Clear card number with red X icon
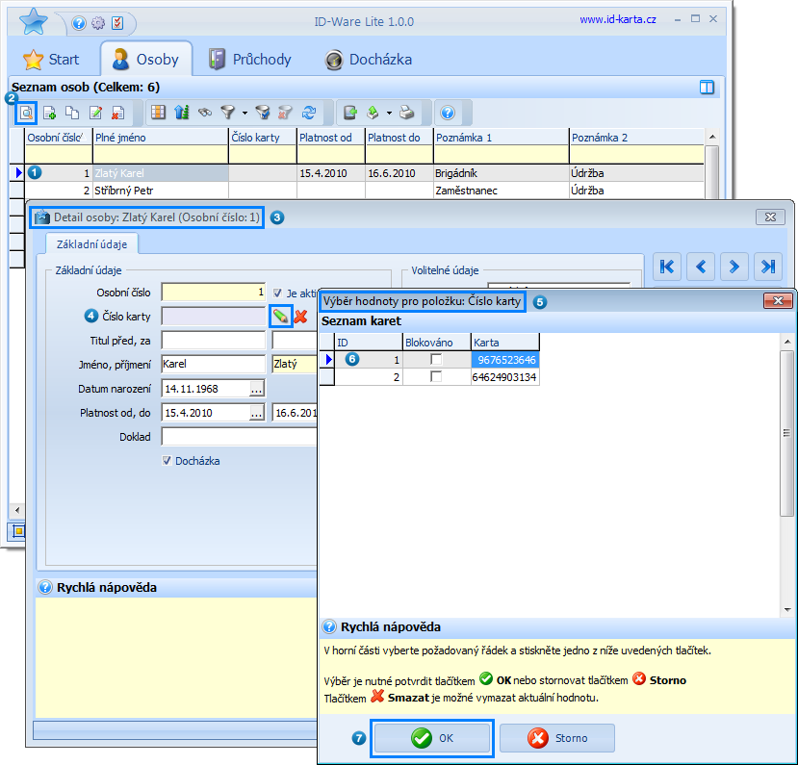 pyautogui.click(x=300, y=317)
